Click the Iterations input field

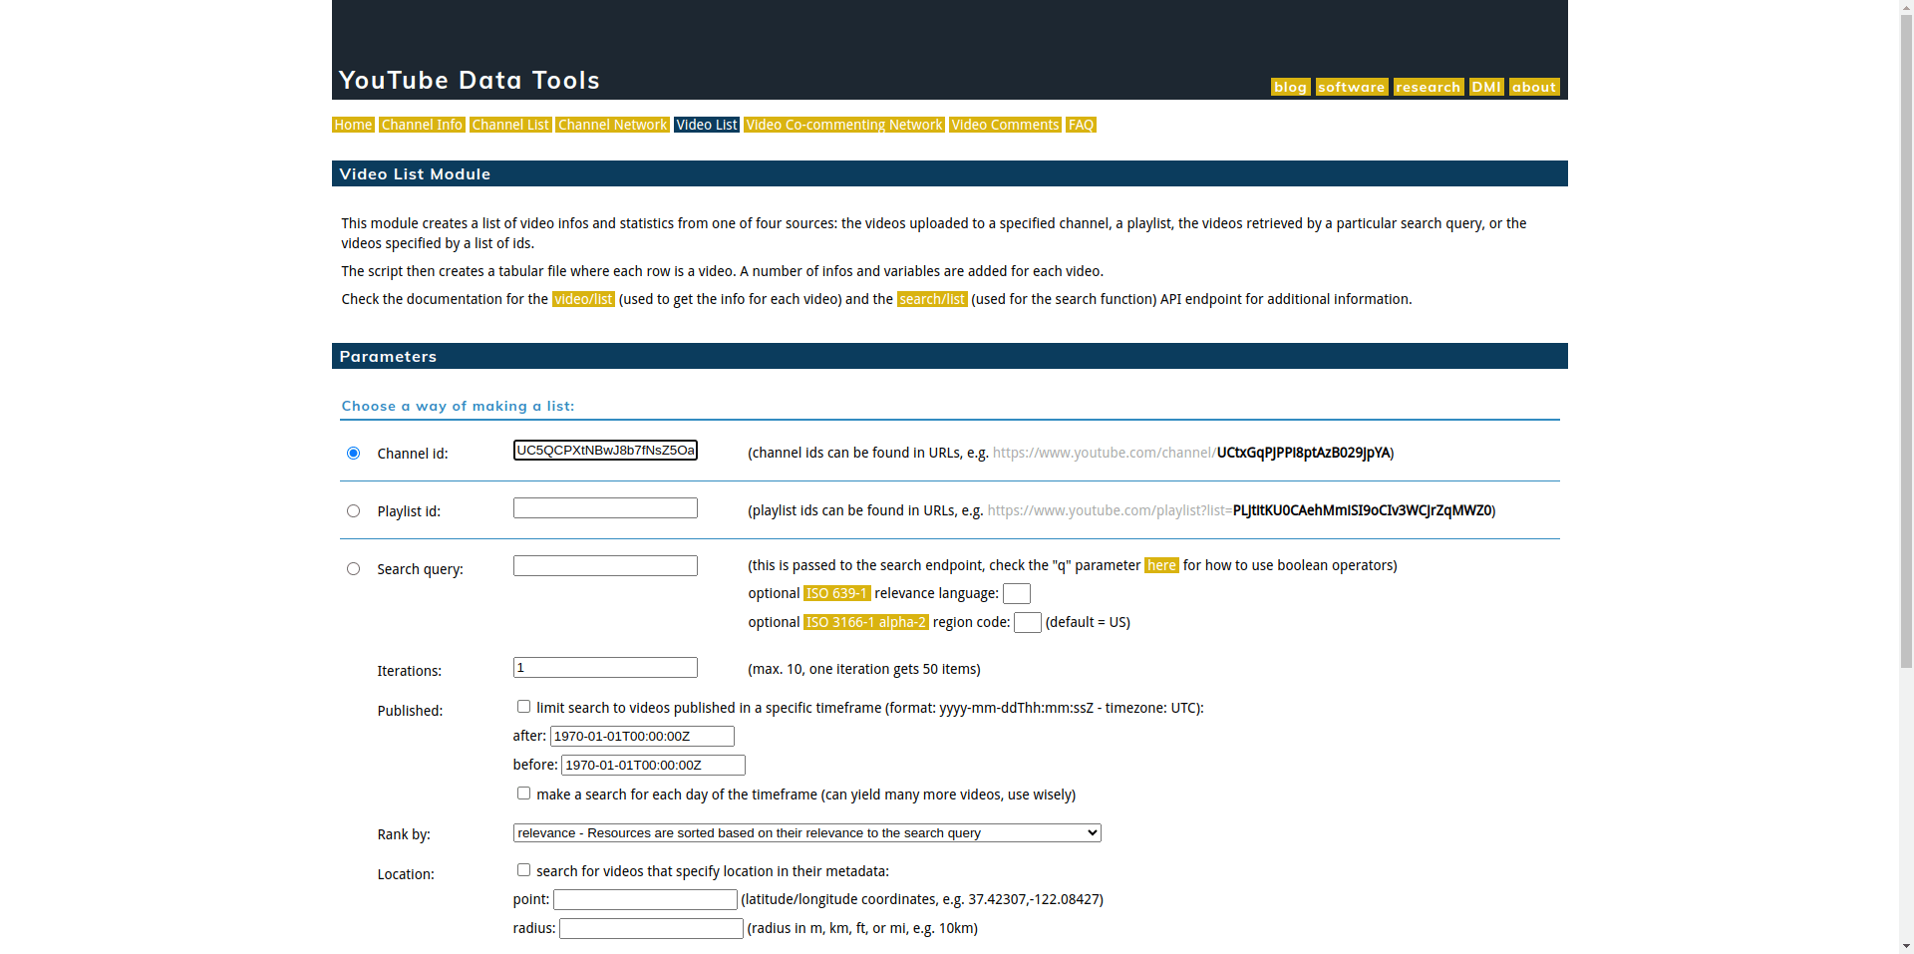[x=604, y=667]
